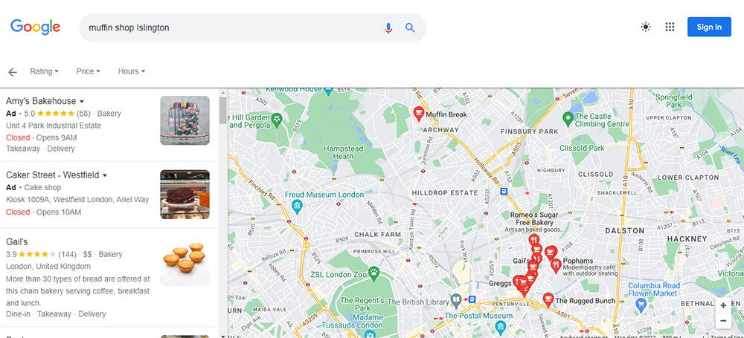The height and width of the screenshot is (338, 744).
Task: Click Hampstead Heath map label
Action: [x=344, y=152]
